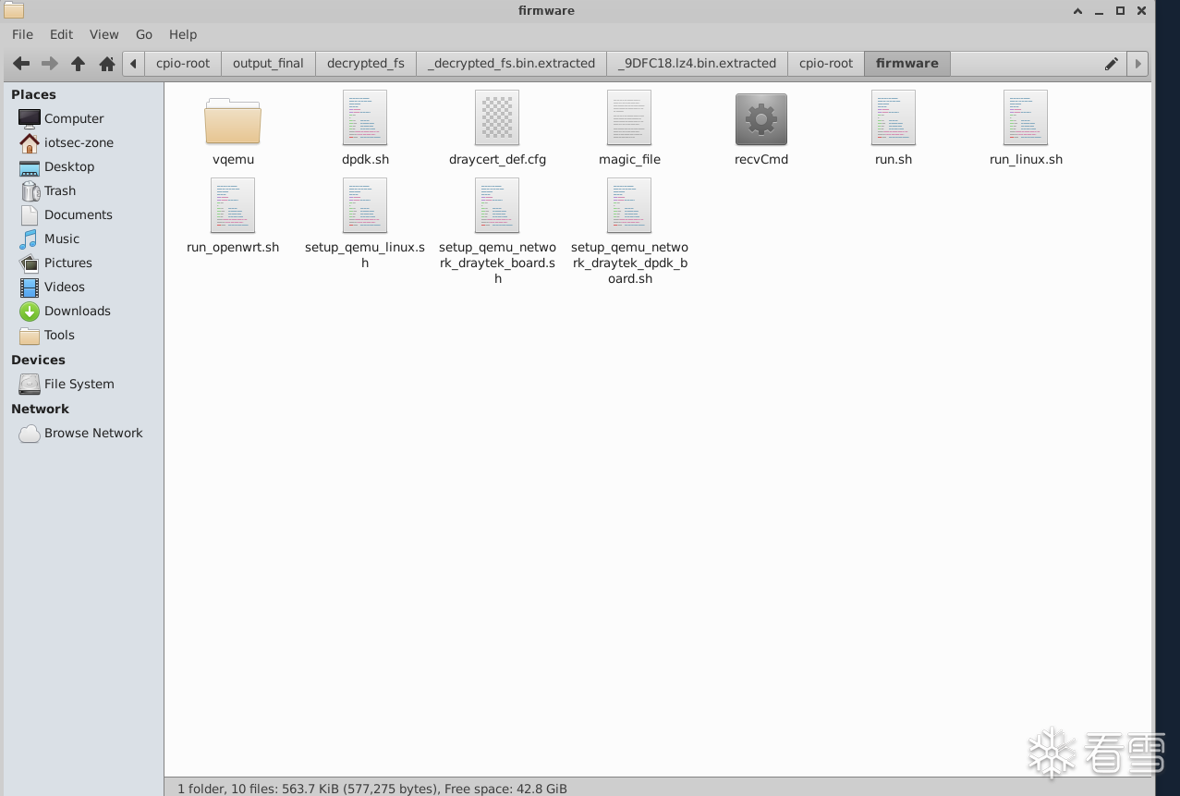Click the Devices heading in sidebar
The width and height of the screenshot is (1180, 796).
point(38,360)
